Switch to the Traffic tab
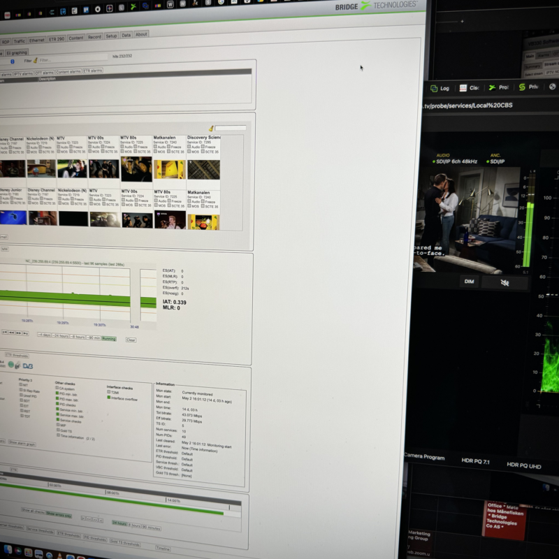The width and height of the screenshot is (559, 559). [x=20, y=41]
